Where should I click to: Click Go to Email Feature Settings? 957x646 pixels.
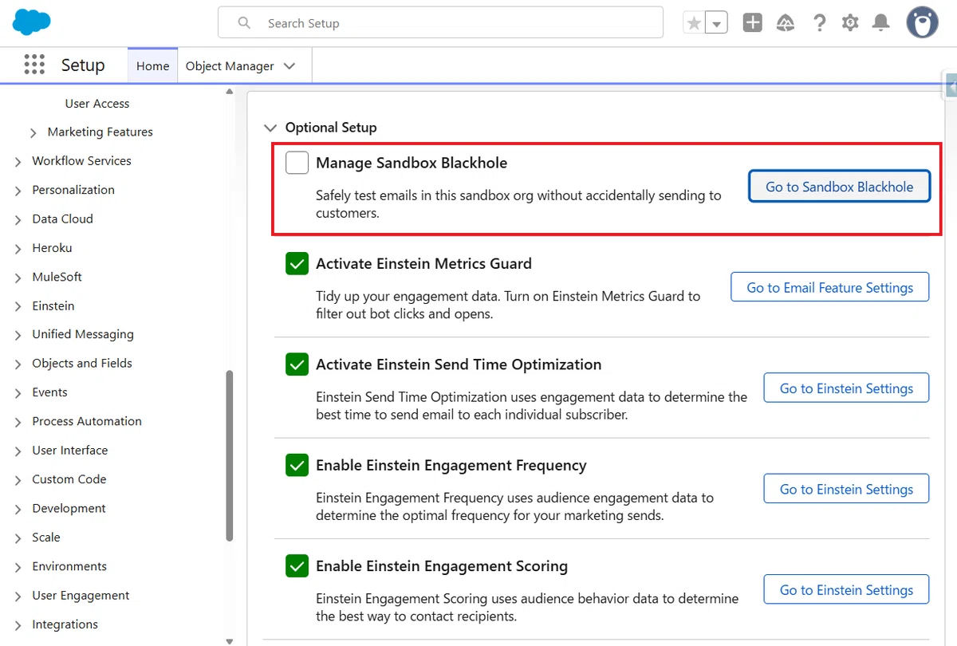click(830, 287)
